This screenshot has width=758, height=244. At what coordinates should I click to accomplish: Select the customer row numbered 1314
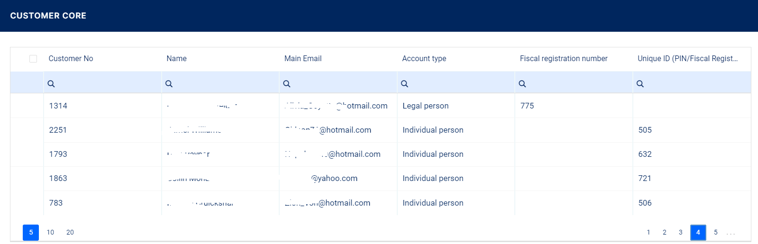click(x=58, y=106)
